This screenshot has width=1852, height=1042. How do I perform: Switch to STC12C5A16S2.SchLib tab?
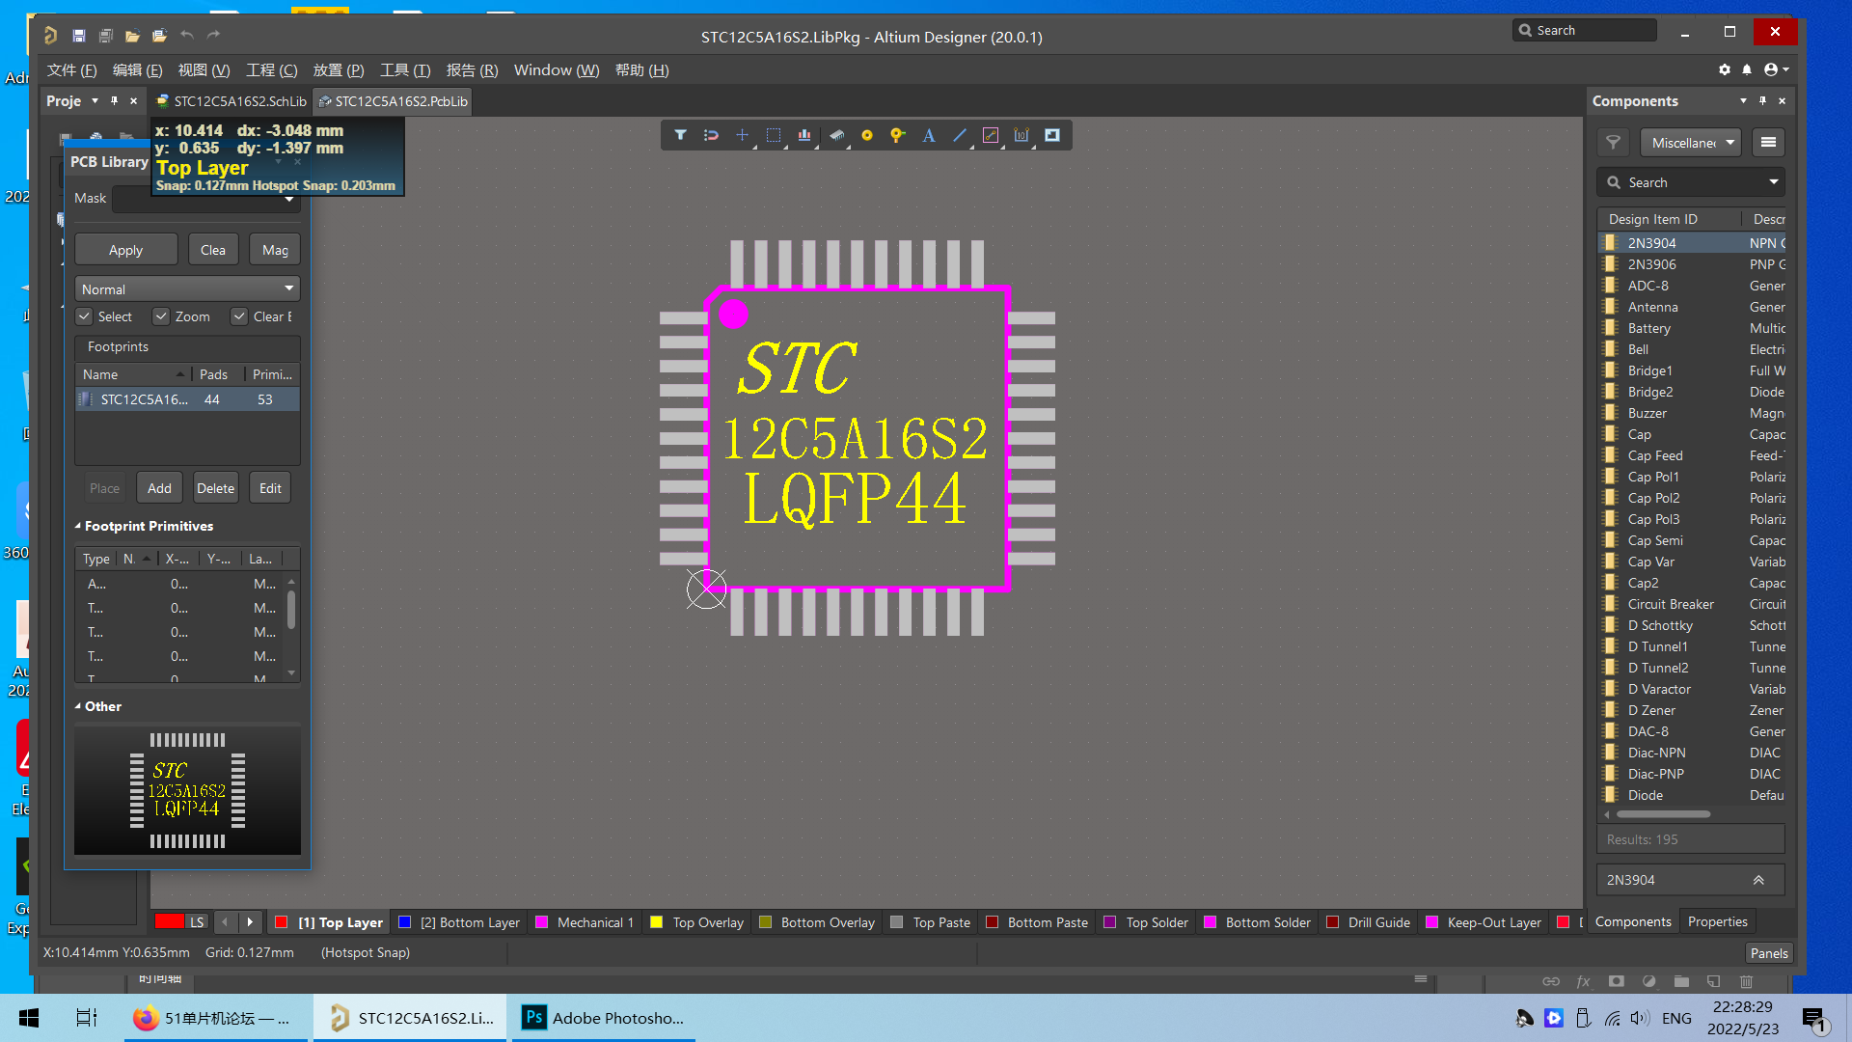[231, 101]
